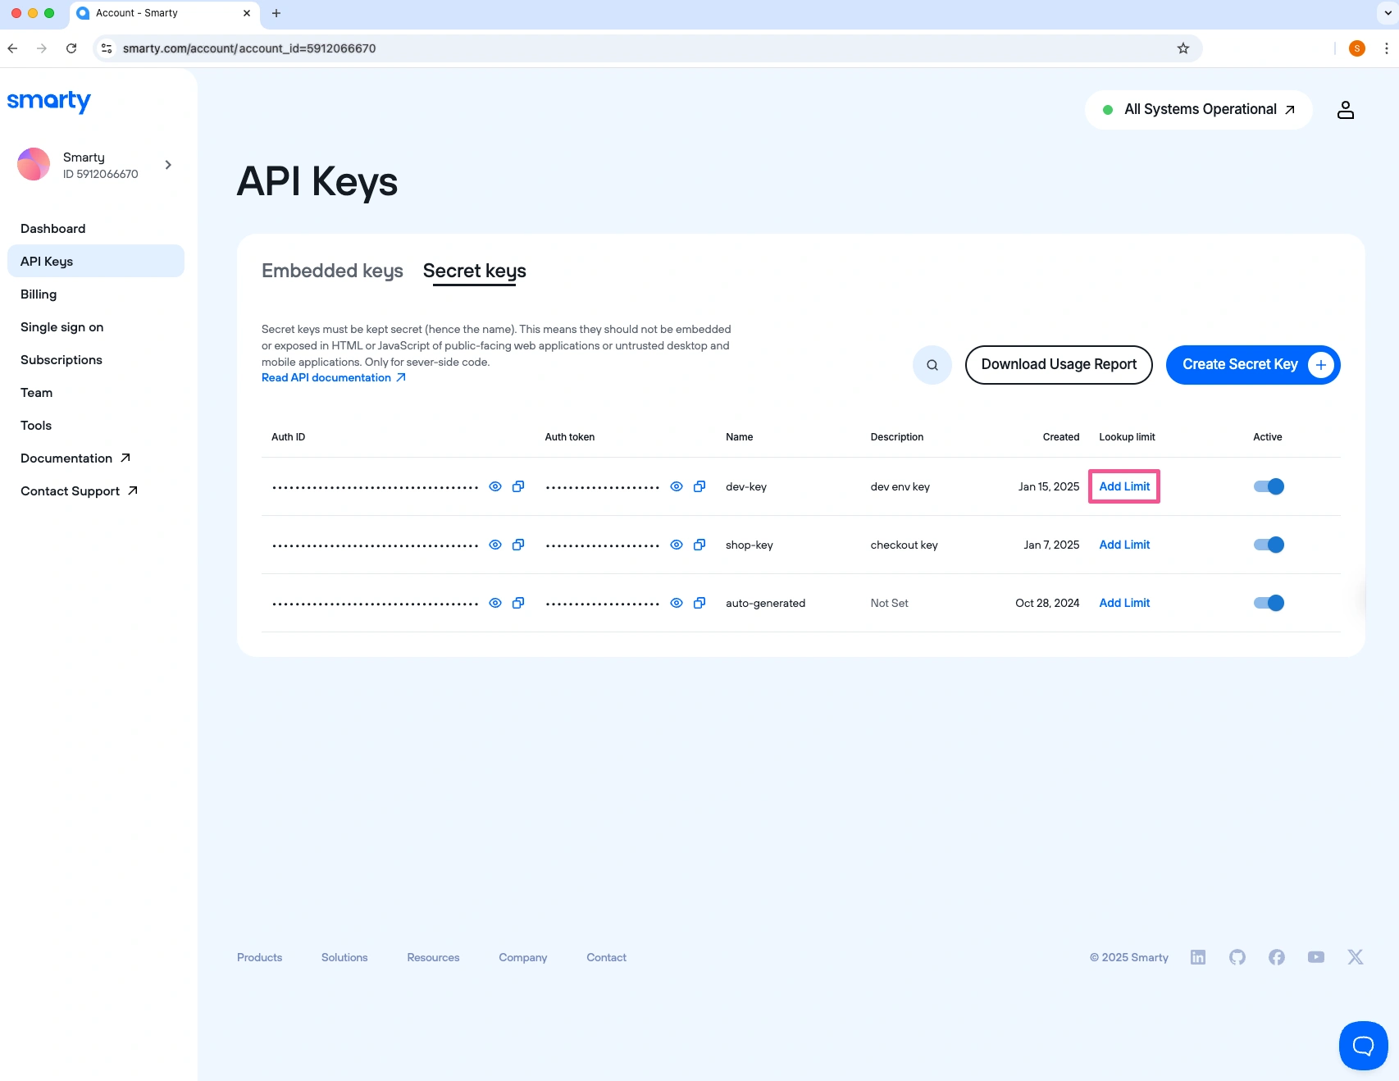The image size is (1399, 1081).
Task: Turn off the shop-key active switch
Action: click(1269, 545)
